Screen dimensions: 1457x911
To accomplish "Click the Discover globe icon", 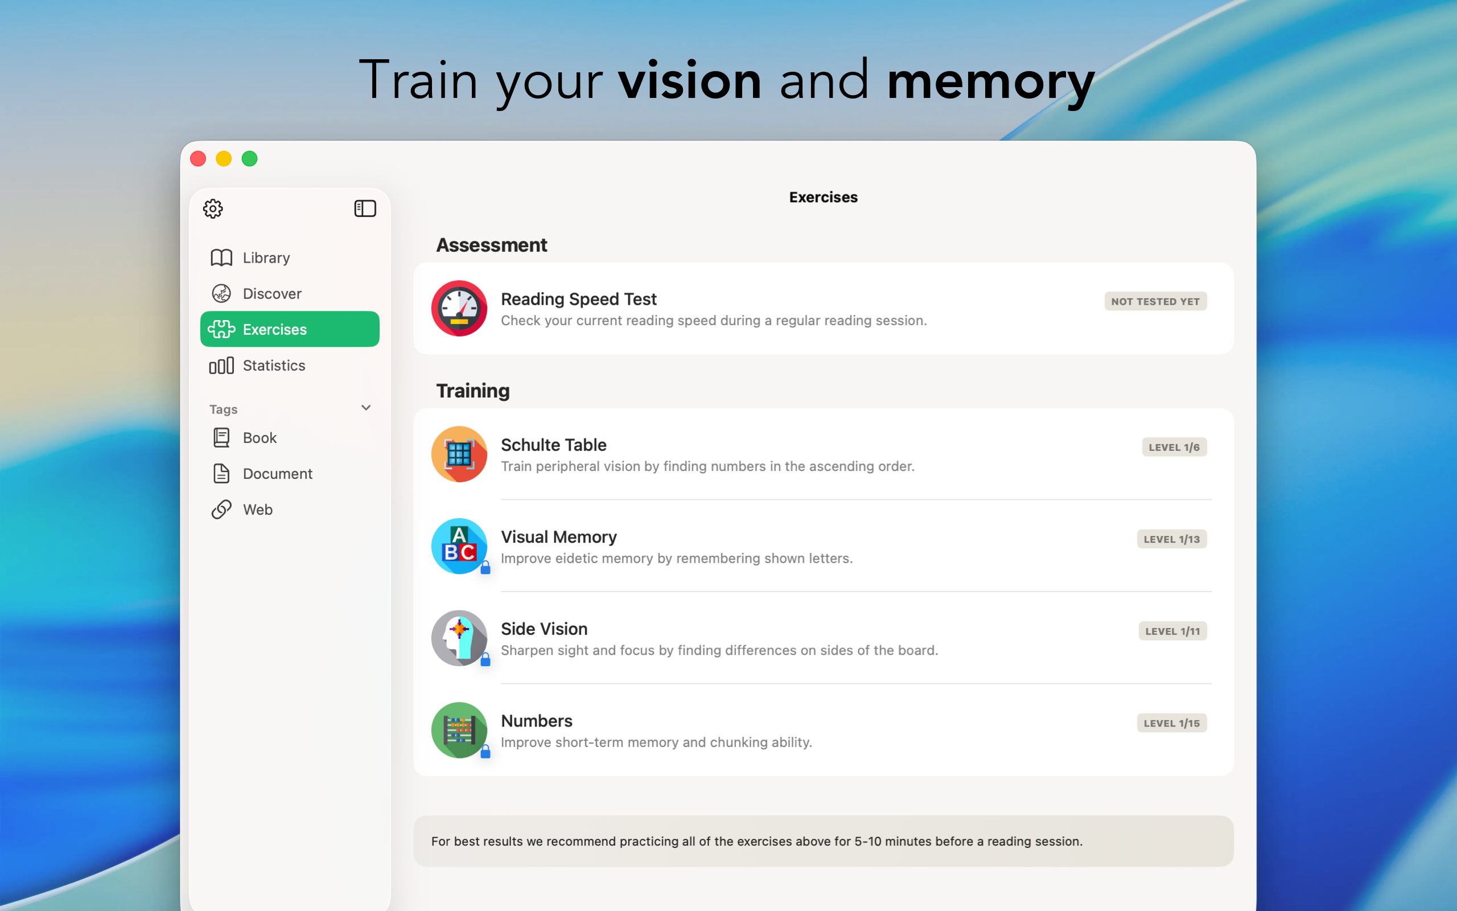I will (221, 293).
